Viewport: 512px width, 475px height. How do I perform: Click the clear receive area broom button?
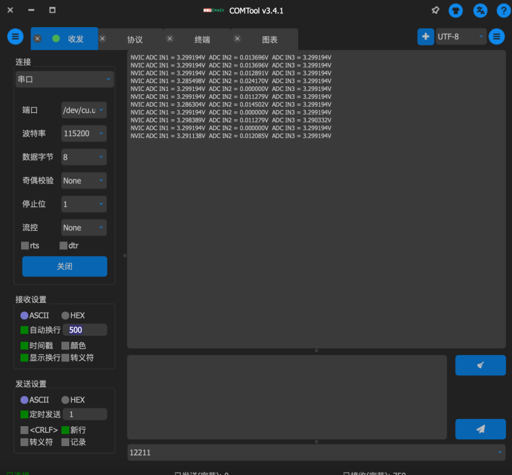[x=480, y=365]
